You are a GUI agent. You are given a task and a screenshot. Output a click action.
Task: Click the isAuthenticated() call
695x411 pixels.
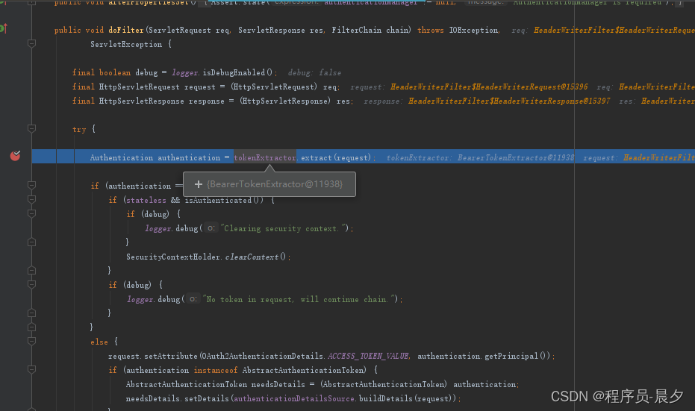click(224, 200)
